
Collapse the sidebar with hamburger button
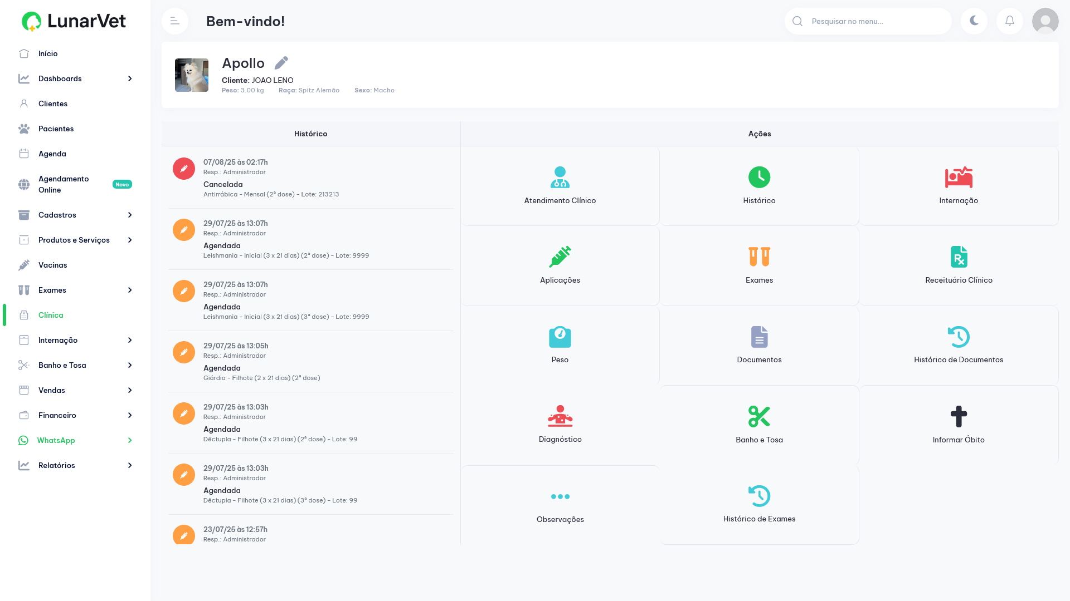pyautogui.click(x=175, y=21)
